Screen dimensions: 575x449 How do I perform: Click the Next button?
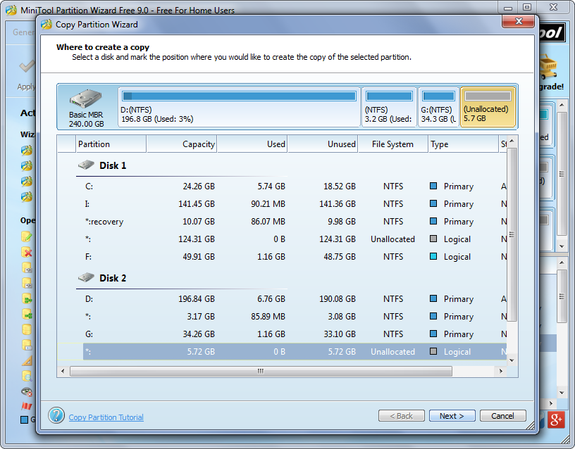coord(452,416)
